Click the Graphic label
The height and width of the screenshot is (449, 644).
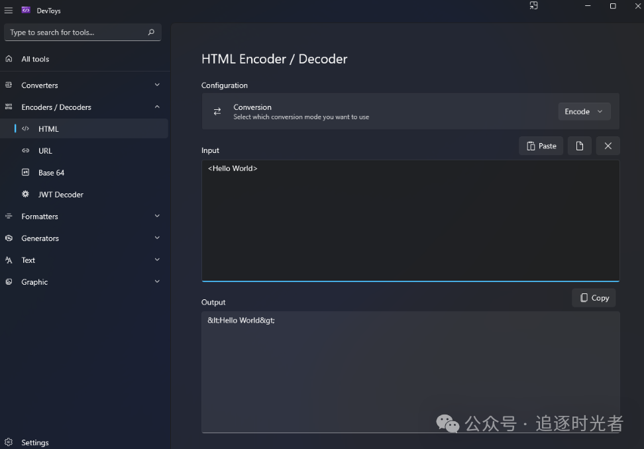(x=34, y=282)
